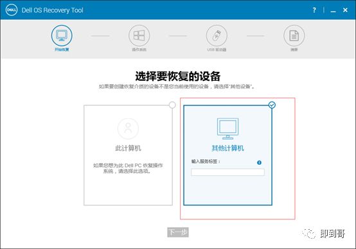Click the 其他计算机 label
The height and width of the screenshot is (249, 356).
point(227,148)
